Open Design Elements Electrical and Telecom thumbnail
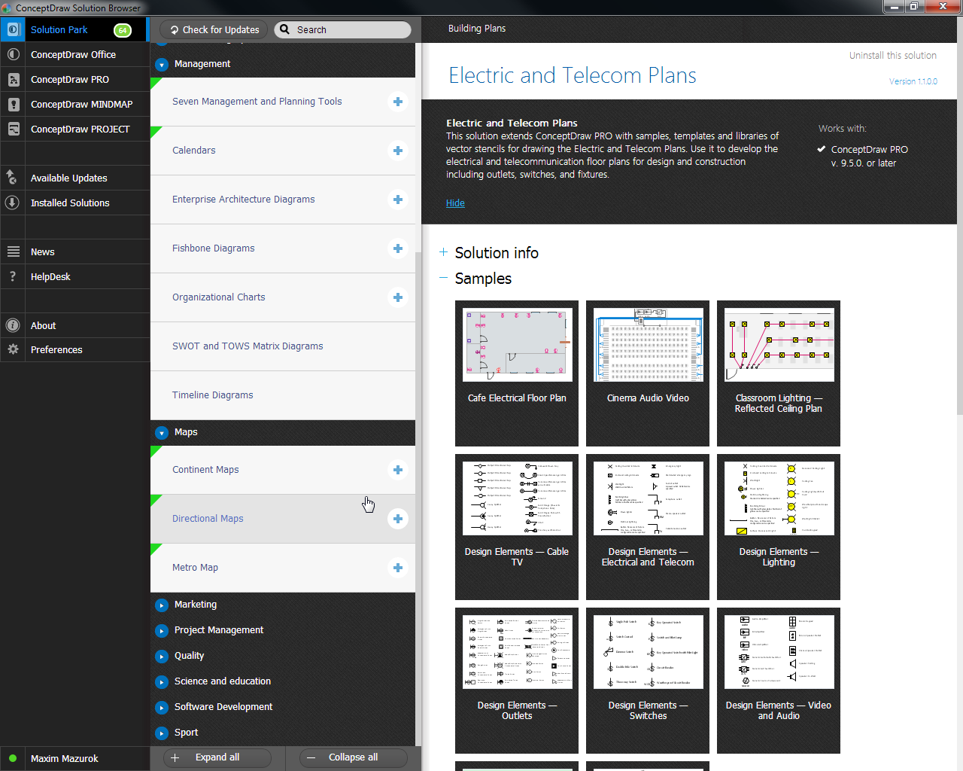This screenshot has height=771, width=963. coord(648,498)
